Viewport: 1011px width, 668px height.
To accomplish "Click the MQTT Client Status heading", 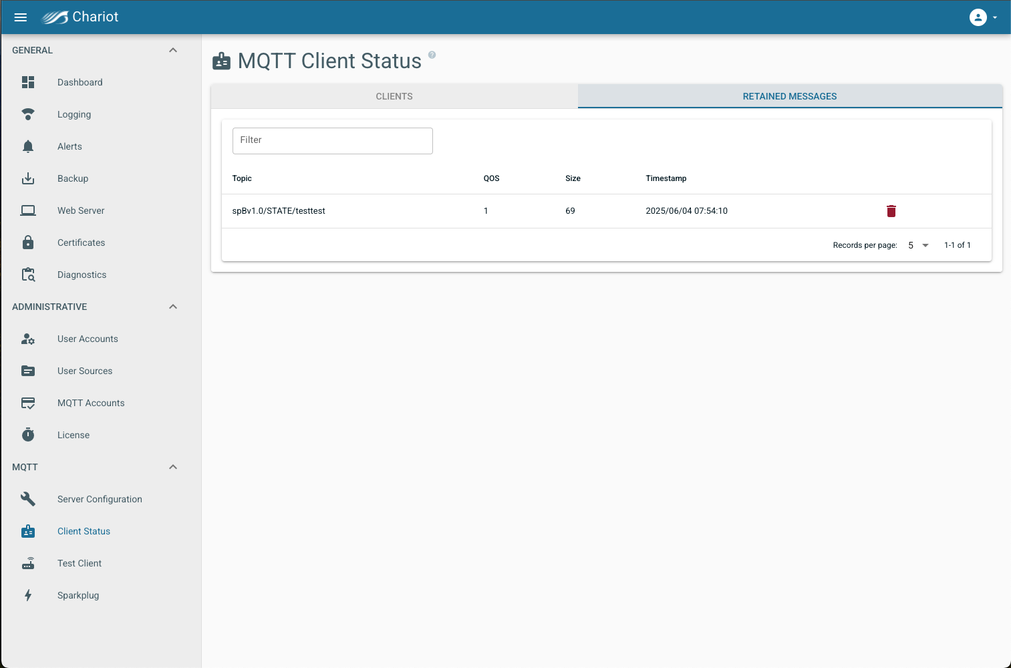I will [329, 61].
